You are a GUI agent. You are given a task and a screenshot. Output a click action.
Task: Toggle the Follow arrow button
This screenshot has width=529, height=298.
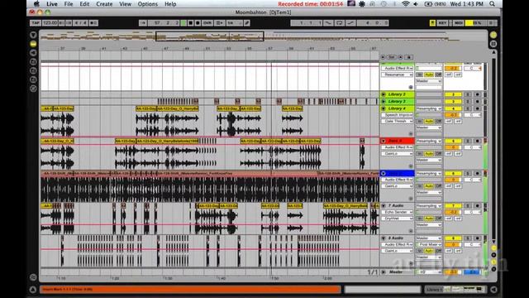(x=143, y=23)
